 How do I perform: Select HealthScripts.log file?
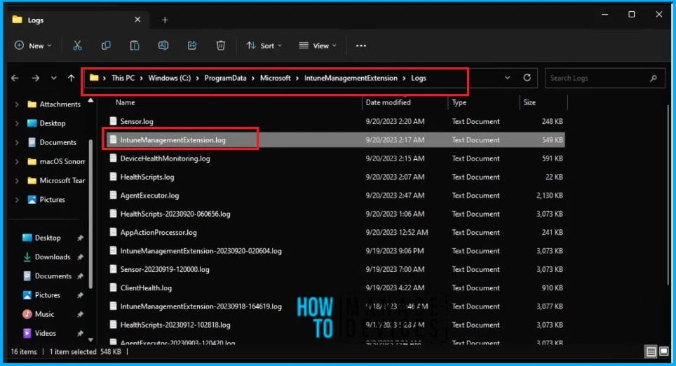coord(335,177)
